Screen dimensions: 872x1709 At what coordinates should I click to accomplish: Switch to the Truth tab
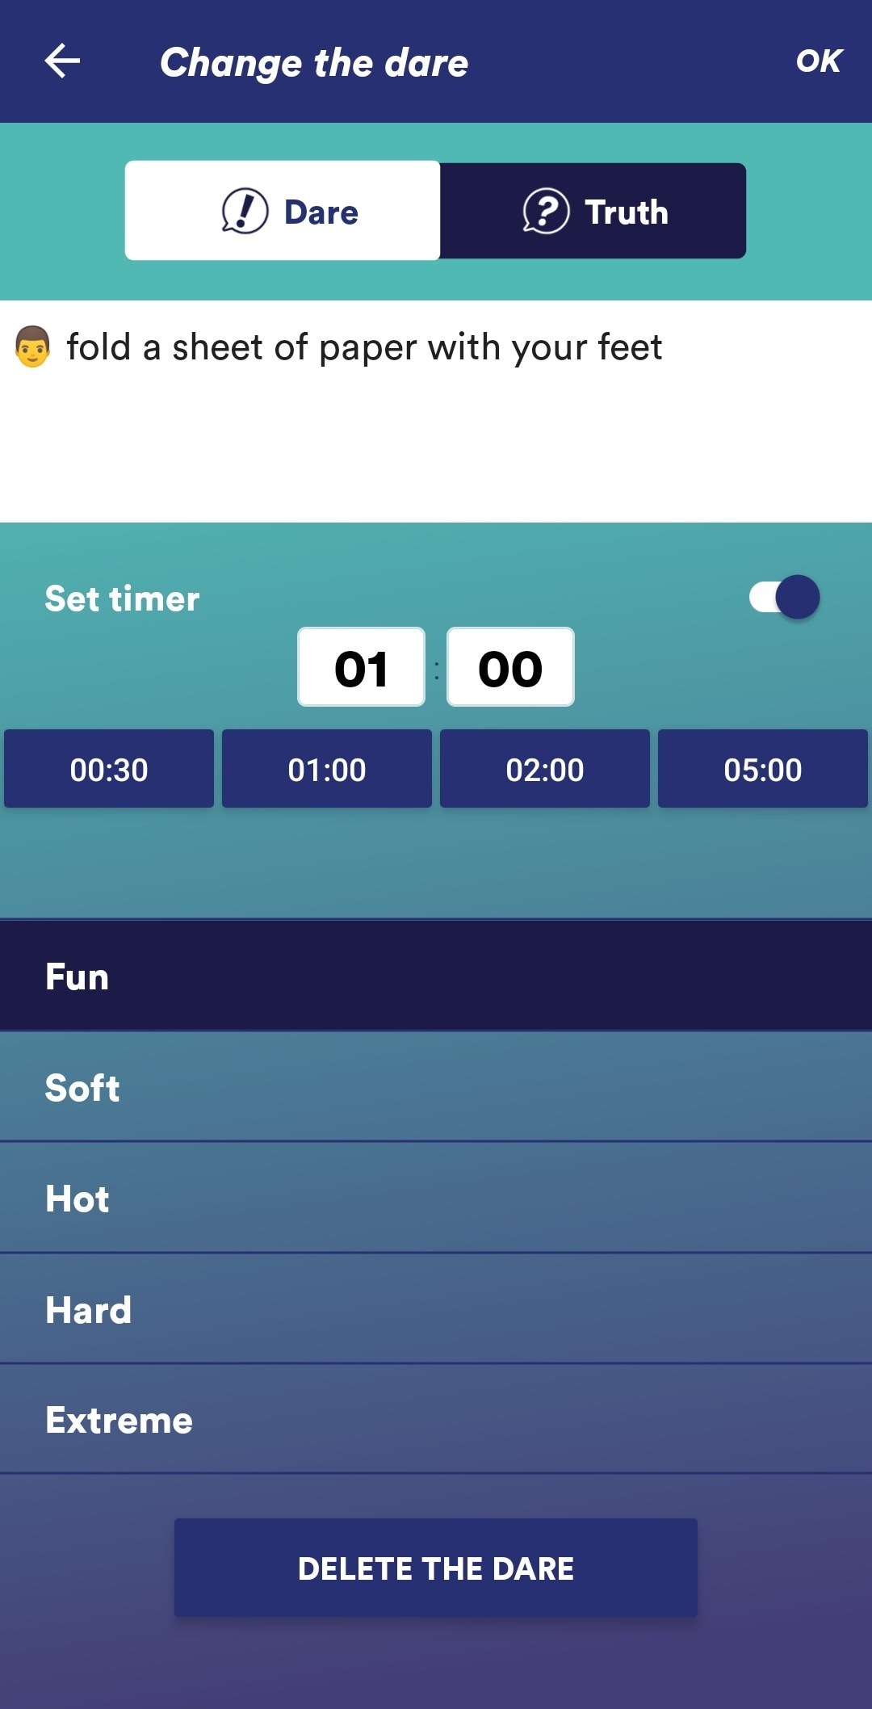[x=593, y=212]
